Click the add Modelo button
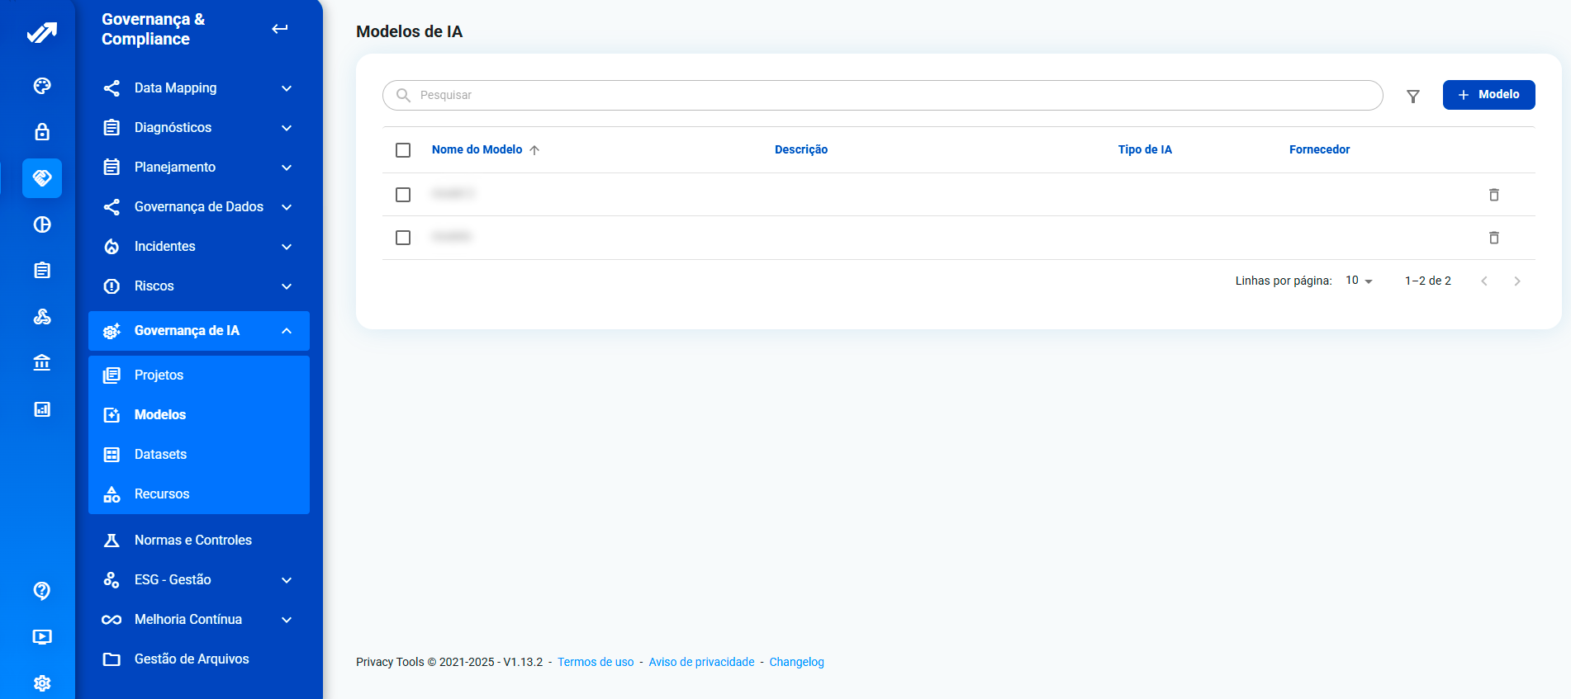 (x=1488, y=95)
